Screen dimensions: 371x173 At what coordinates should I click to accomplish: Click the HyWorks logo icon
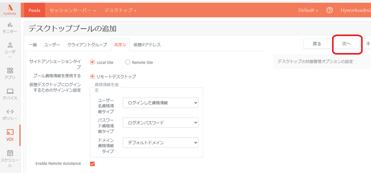[x=10, y=8]
